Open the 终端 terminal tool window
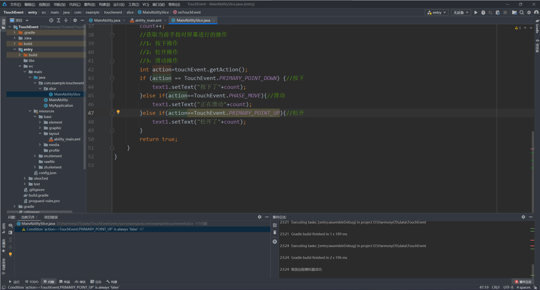The width and height of the screenshot is (540, 290). pyautogui.click(x=64, y=282)
